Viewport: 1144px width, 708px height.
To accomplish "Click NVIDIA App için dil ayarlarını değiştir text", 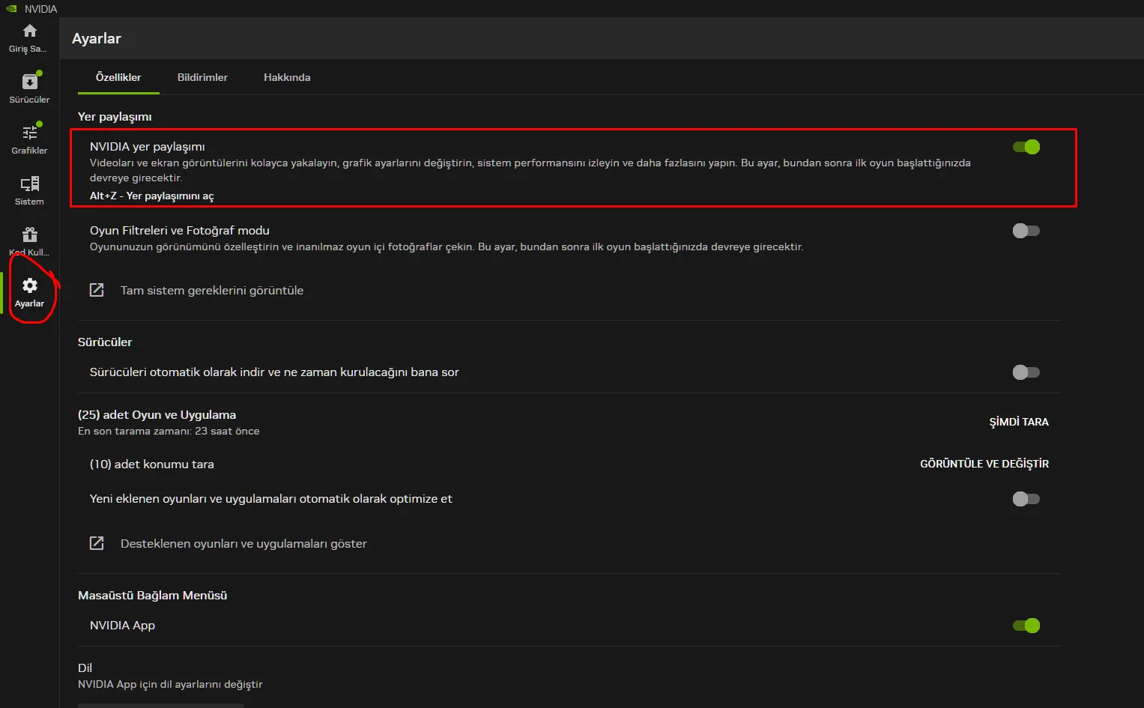I will click(170, 685).
